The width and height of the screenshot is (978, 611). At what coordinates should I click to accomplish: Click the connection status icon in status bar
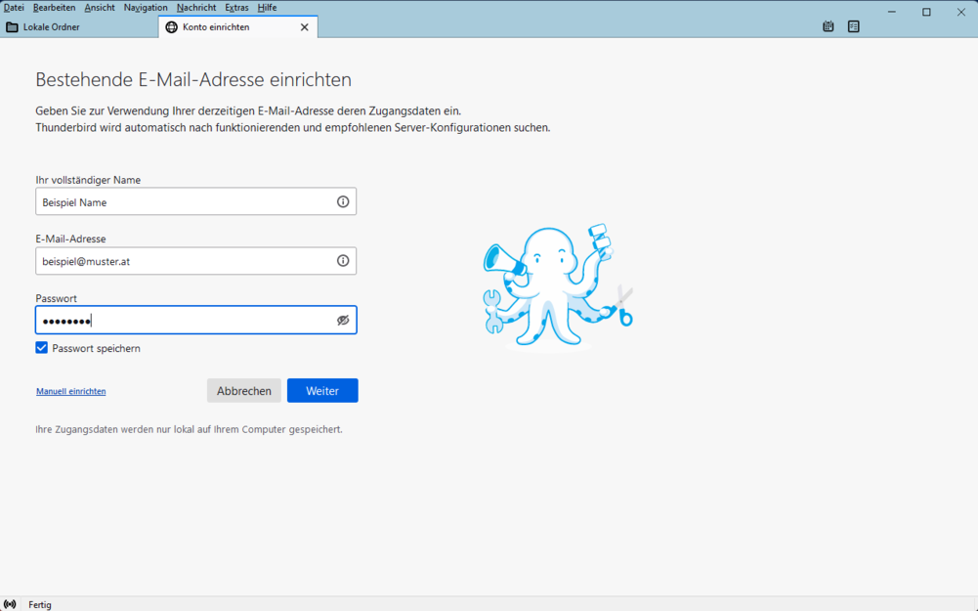(10, 604)
